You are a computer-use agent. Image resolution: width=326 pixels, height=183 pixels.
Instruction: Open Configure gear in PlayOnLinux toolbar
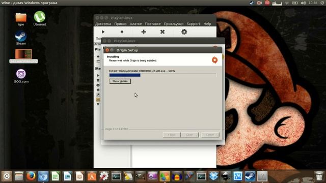pos(184,32)
